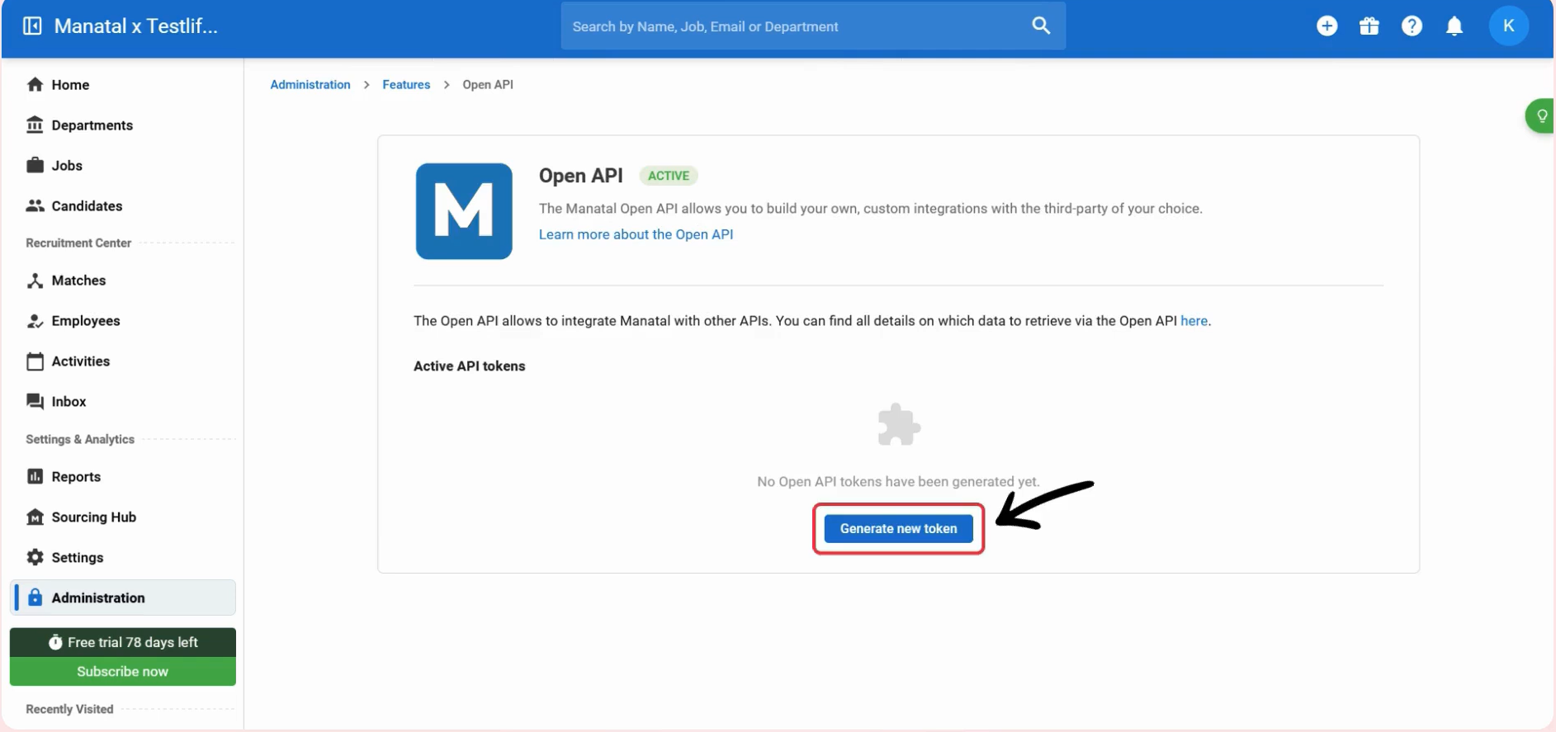The image size is (1556, 732).
Task: Click the Reports chart icon
Action: [35, 476]
